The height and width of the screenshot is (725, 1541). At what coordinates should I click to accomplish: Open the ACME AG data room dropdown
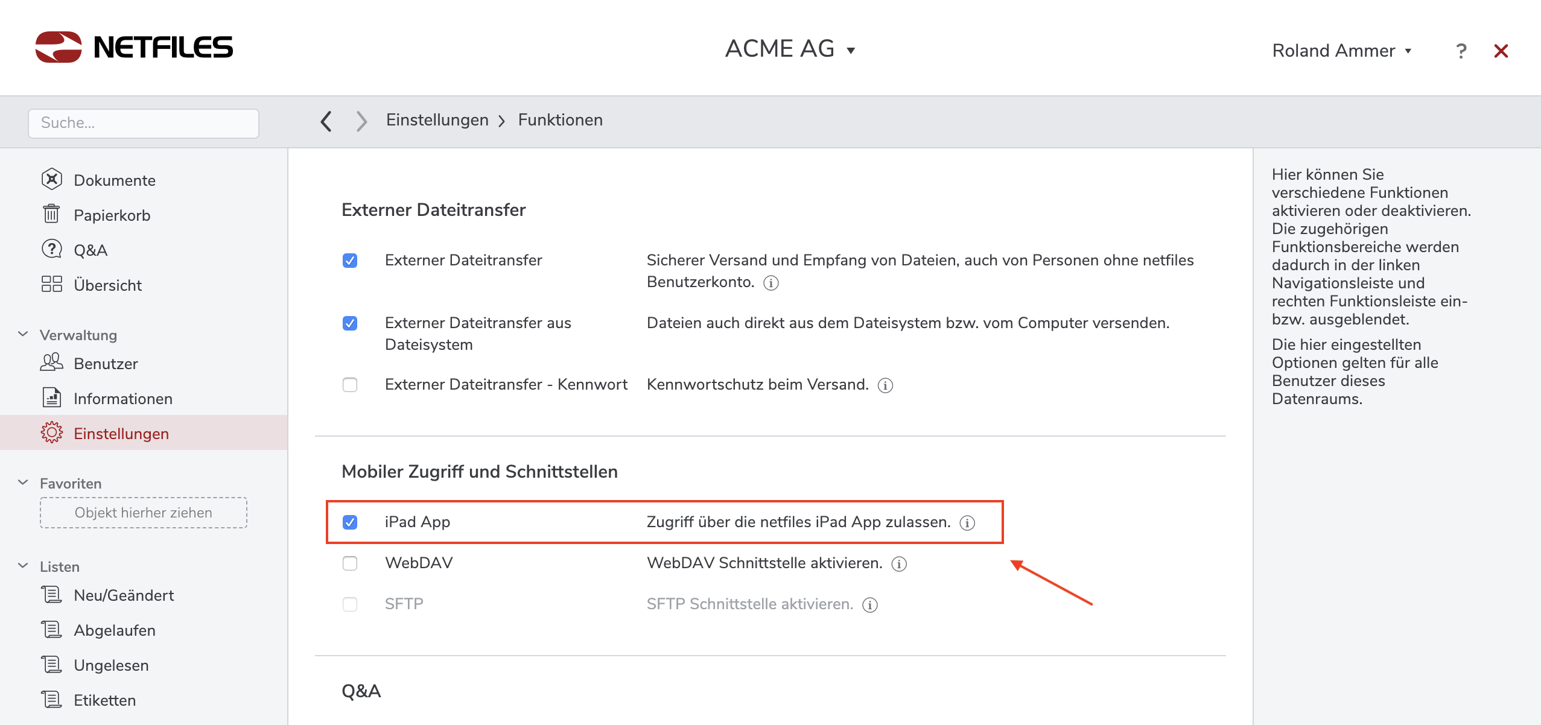tap(790, 49)
